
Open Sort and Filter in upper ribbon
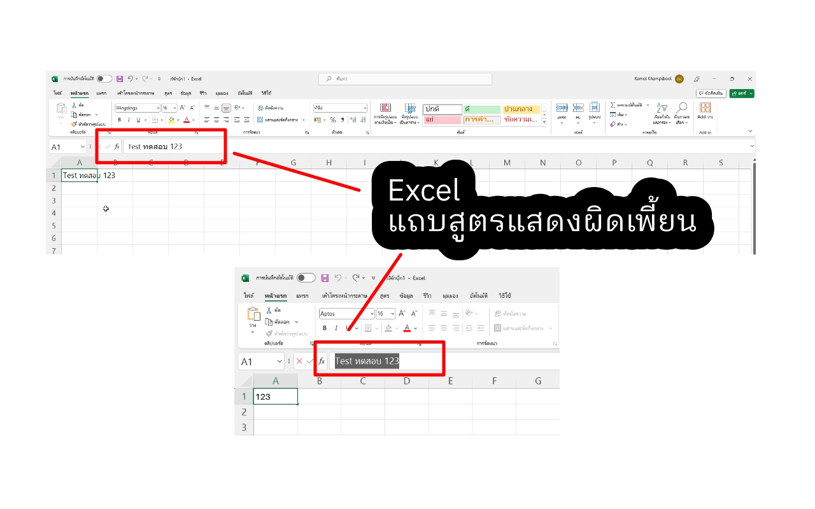[662, 113]
